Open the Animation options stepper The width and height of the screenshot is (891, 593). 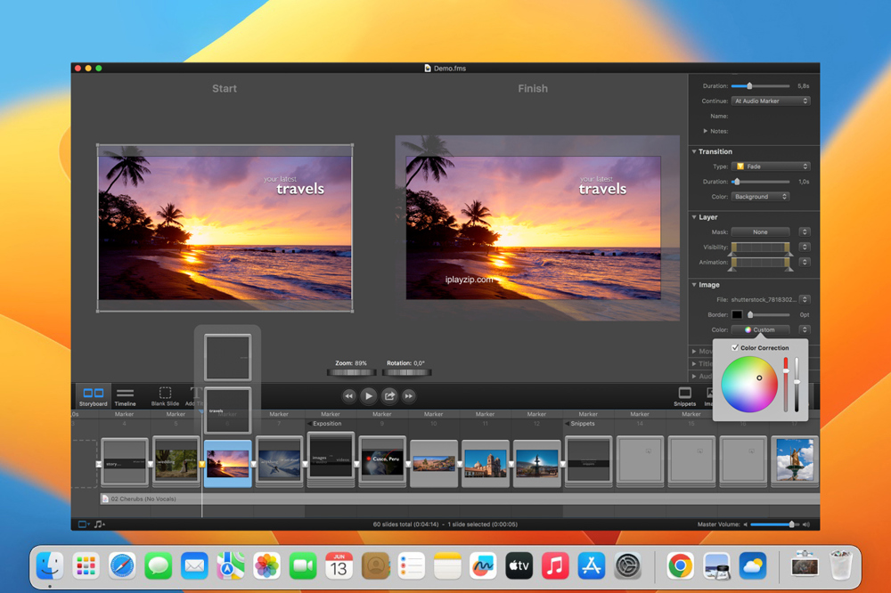point(804,262)
